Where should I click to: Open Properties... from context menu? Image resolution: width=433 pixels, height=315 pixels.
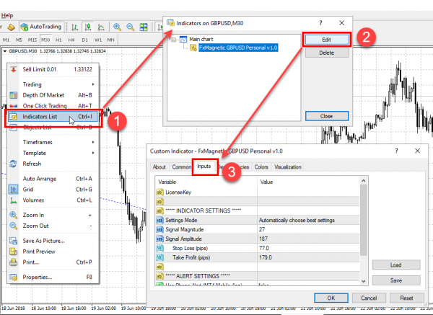point(53,278)
